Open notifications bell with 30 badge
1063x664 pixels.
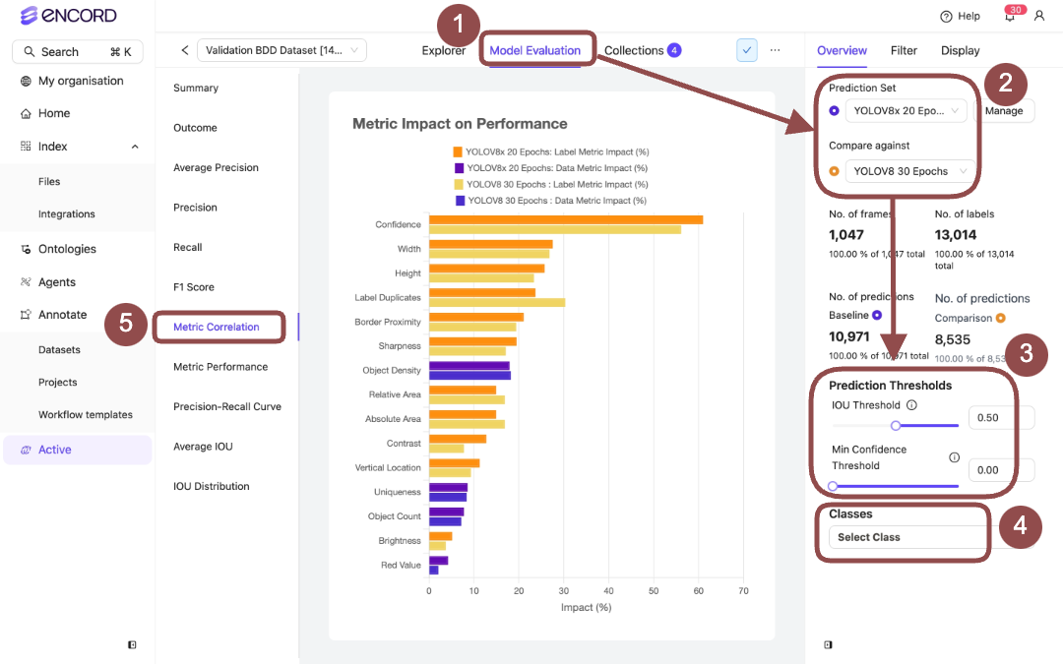coord(1010,15)
